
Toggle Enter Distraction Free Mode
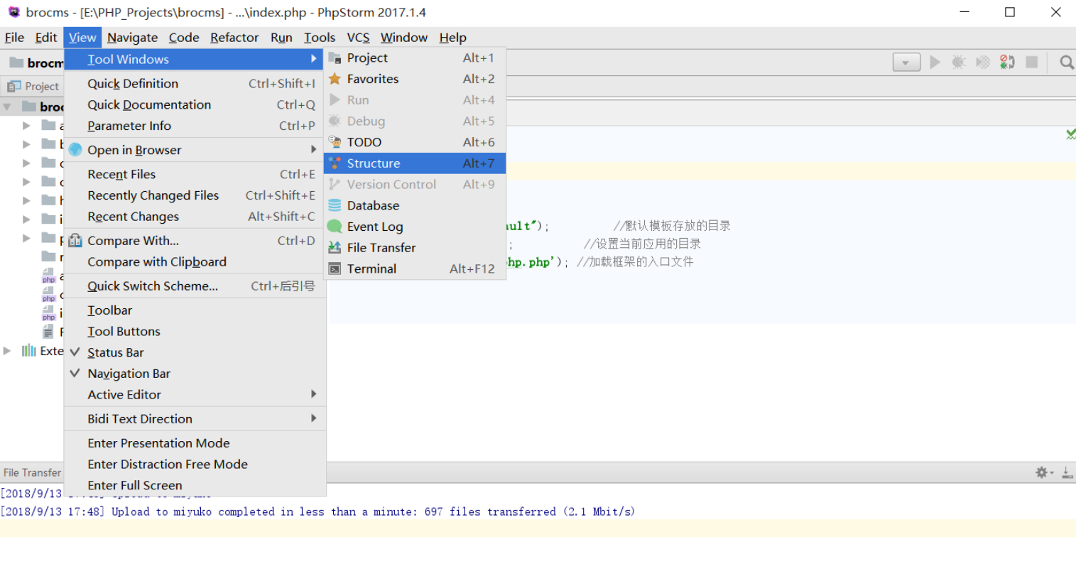(x=195, y=464)
